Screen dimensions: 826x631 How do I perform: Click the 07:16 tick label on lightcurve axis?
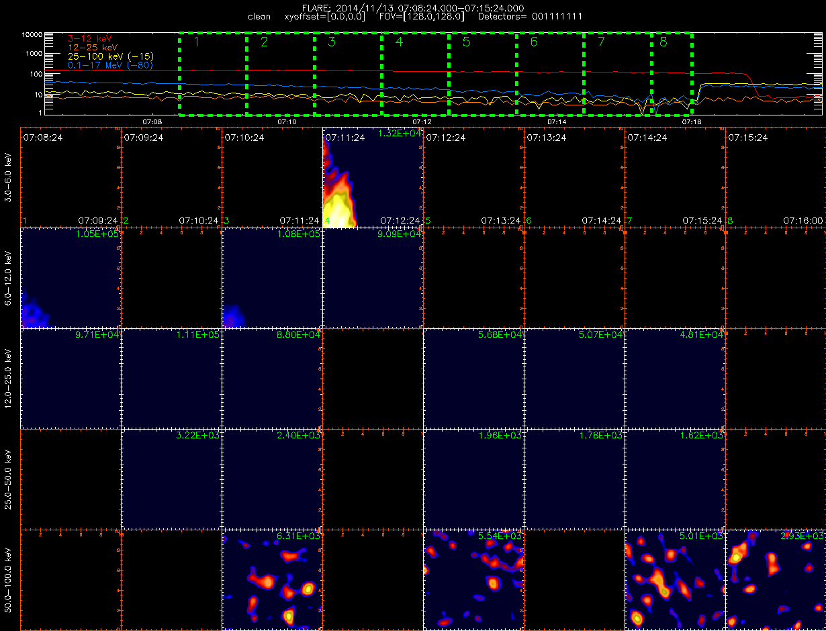tap(692, 122)
